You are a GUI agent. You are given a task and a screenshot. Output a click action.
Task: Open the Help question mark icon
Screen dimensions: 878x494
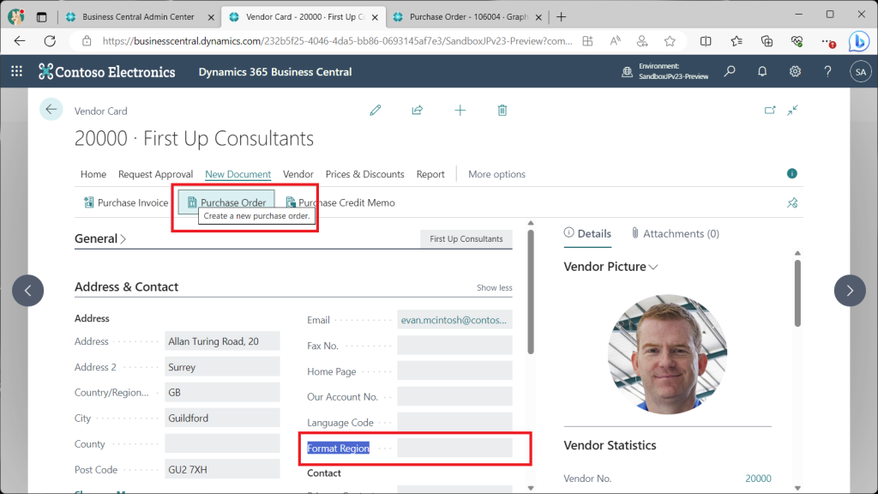pyautogui.click(x=827, y=71)
